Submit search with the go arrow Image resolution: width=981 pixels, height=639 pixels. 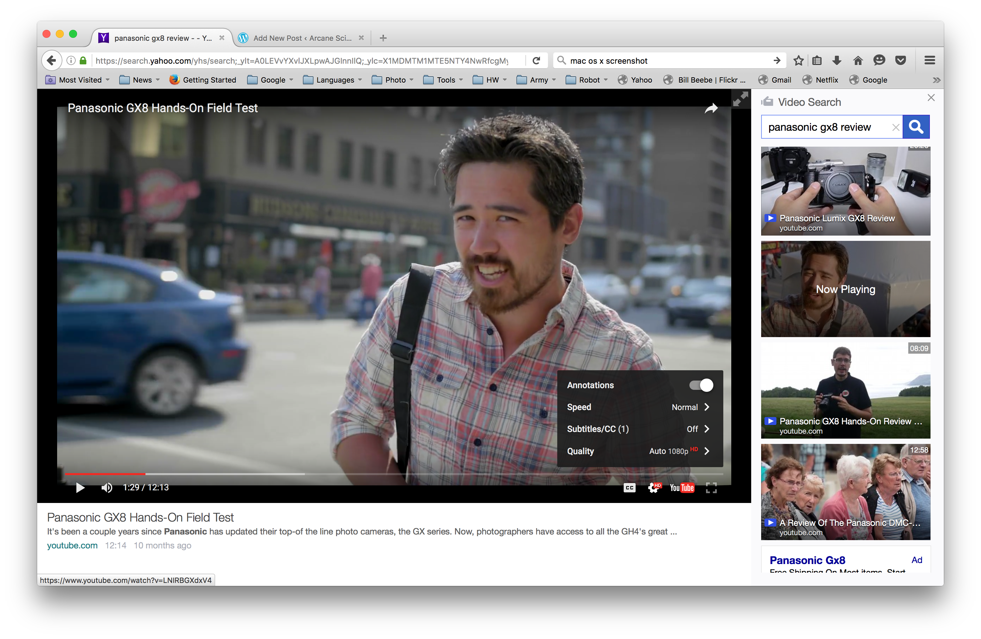coord(777,60)
